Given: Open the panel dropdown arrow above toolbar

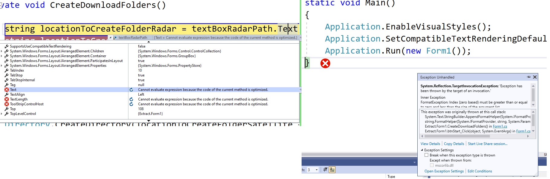Looking at the screenshot, I should (414, 162).
